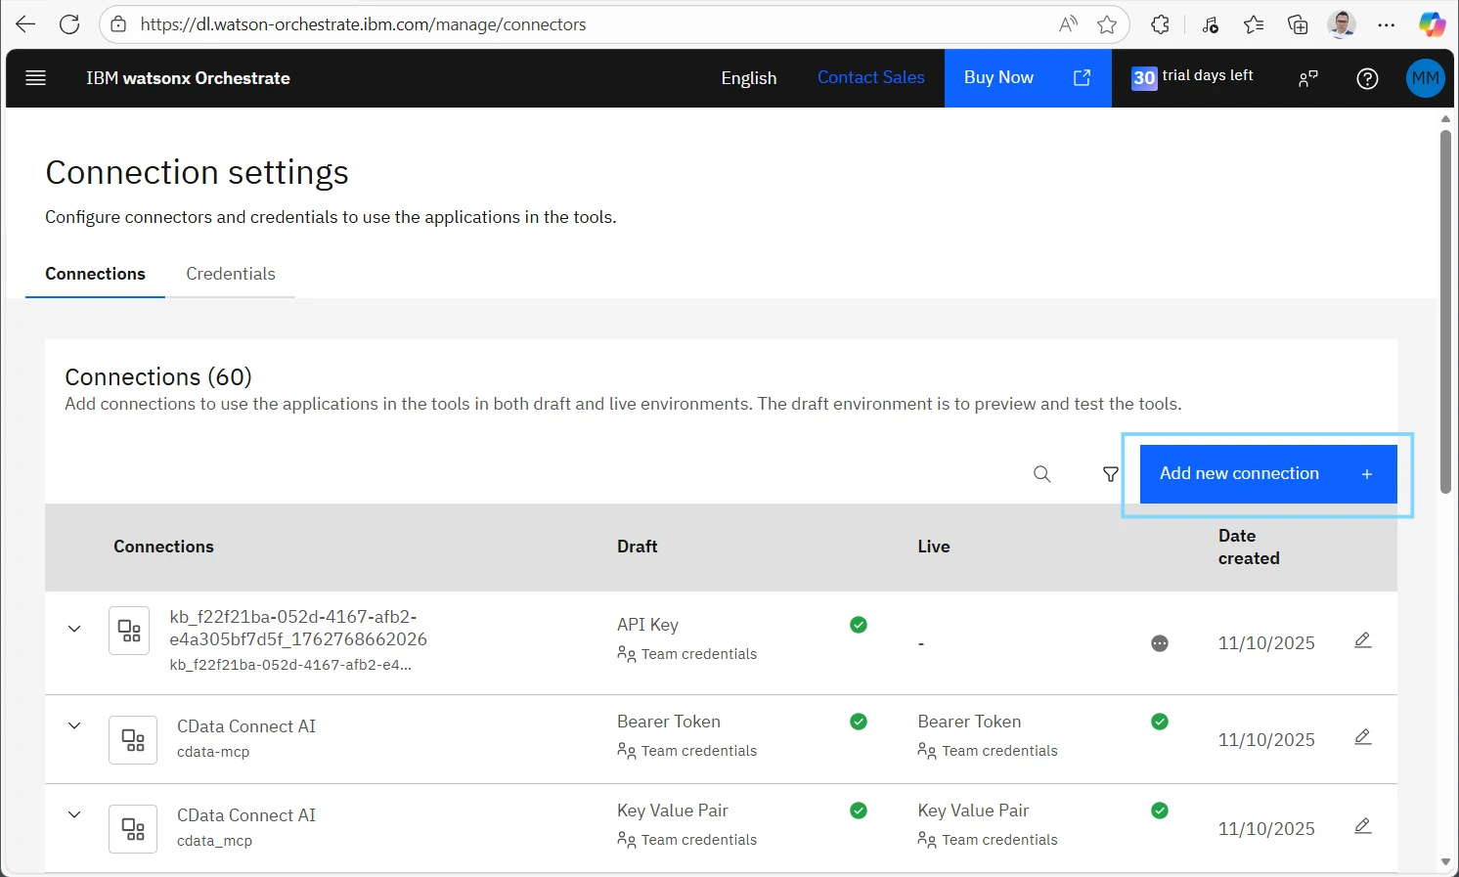Screen dimensions: 1459x877
Task: Edit the cdata-mcp Bearer Token connection
Action: pyautogui.click(x=1363, y=736)
